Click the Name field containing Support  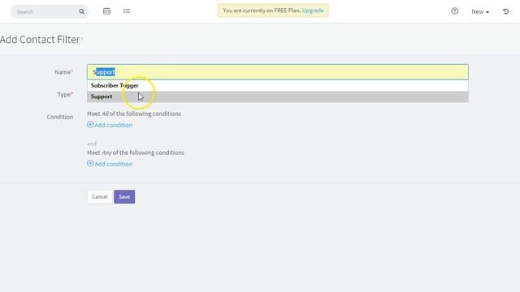[278, 72]
